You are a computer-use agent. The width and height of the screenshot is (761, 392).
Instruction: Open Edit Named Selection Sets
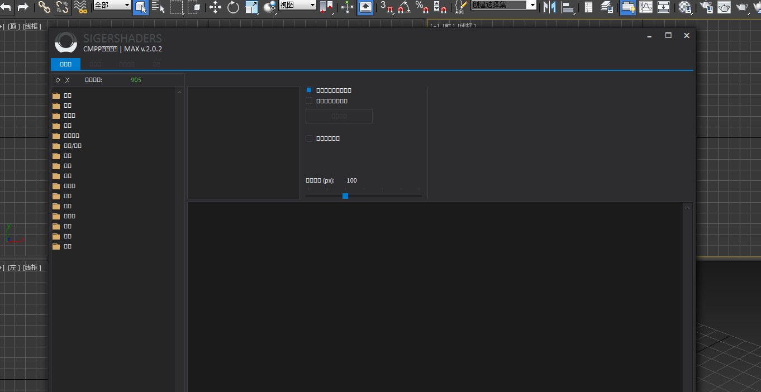[460, 7]
